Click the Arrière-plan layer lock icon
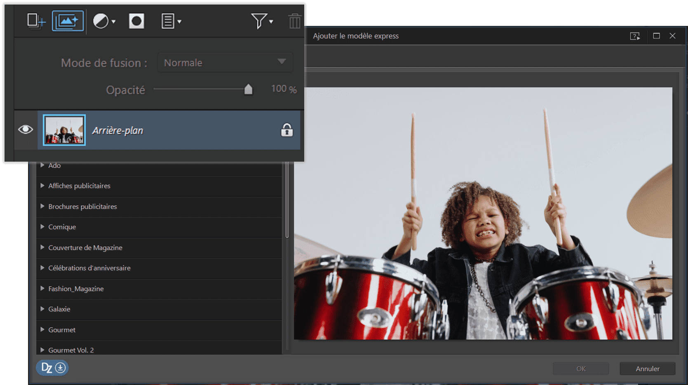The width and height of the screenshot is (688, 385). (287, 130)
